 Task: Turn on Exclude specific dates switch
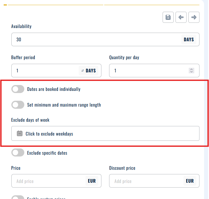(18, 153)
